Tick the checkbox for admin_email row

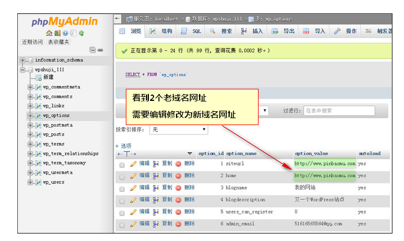pos(122,225)
